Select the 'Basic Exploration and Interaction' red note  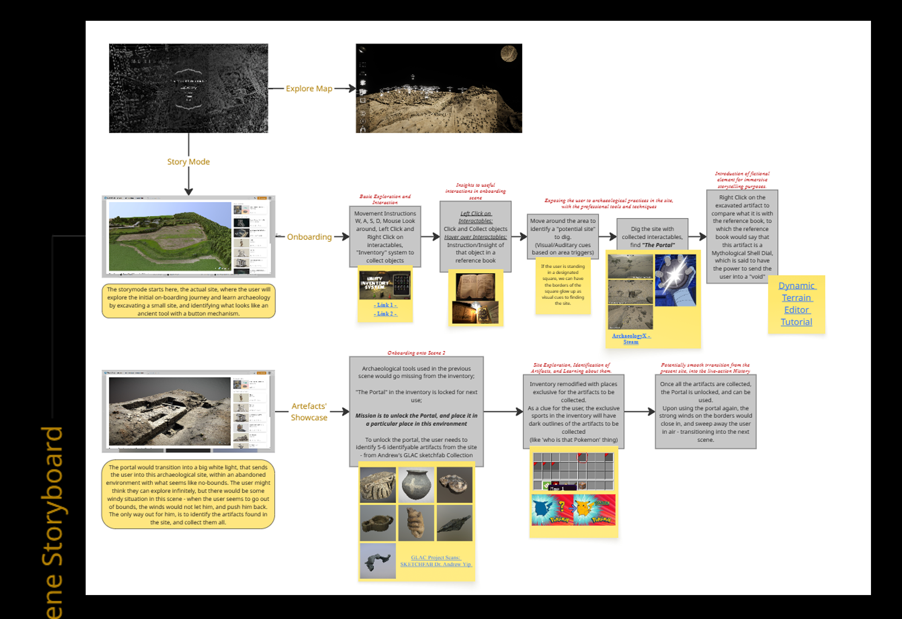[x=385, y=199]
